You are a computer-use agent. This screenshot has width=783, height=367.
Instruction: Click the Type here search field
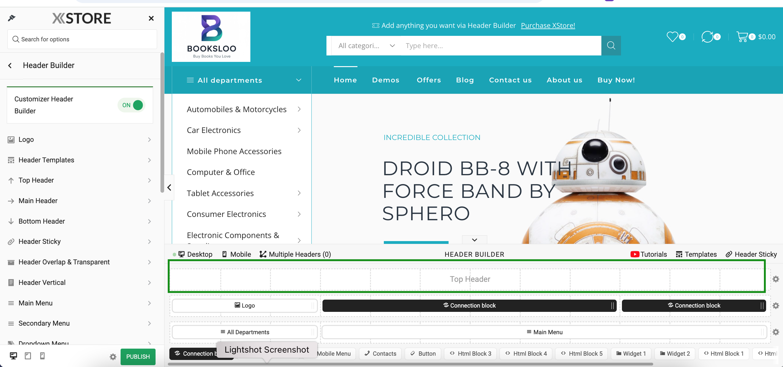coord(501,46)
